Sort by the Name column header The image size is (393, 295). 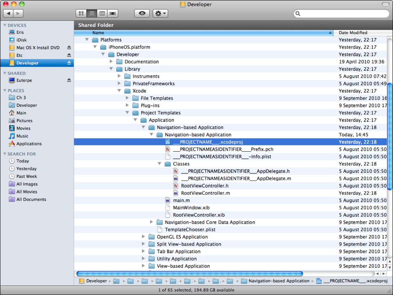(204, 33)
